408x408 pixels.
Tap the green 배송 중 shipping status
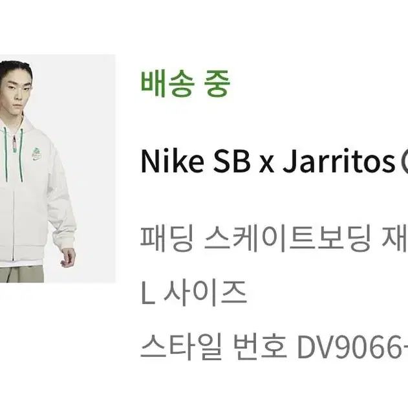pyautogui.click(x=186, y=84)
